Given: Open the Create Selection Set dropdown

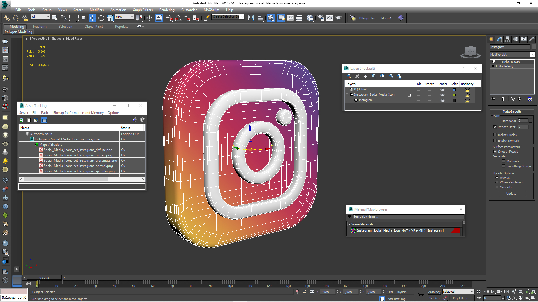Looking at the screenshot, I should [x=228, y=17].
